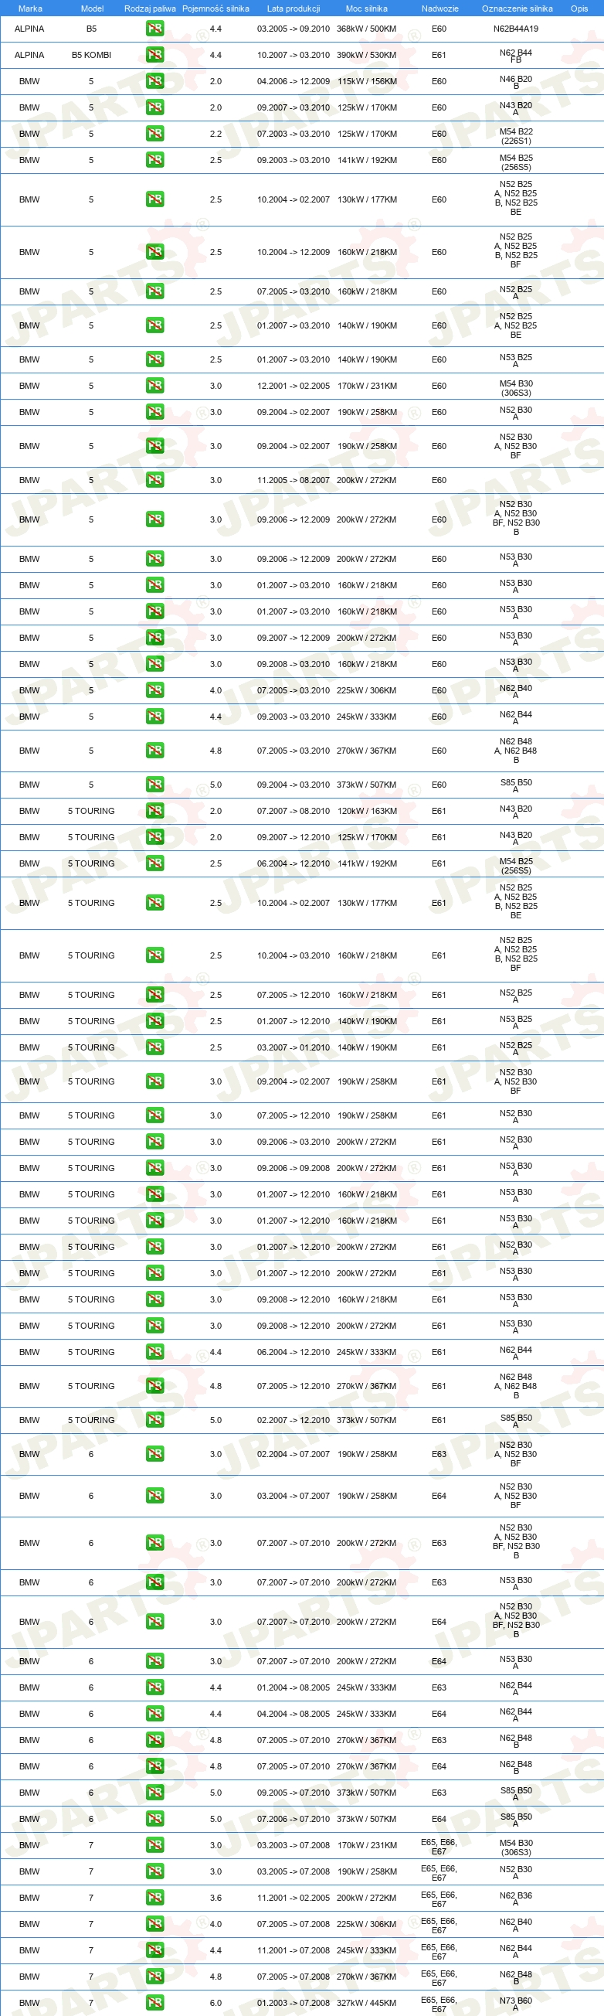Select the N46 B20 B engine code

coord(516,82)
